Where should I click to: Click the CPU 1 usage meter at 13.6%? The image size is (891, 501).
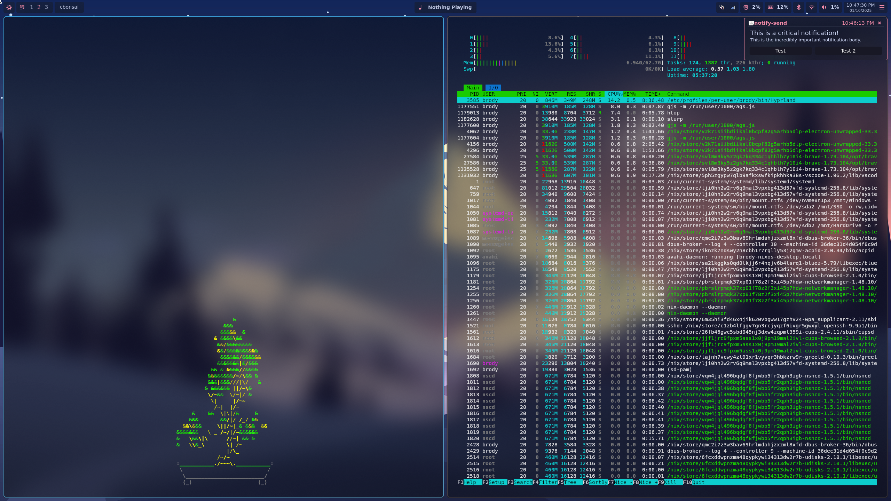[517, 44]
